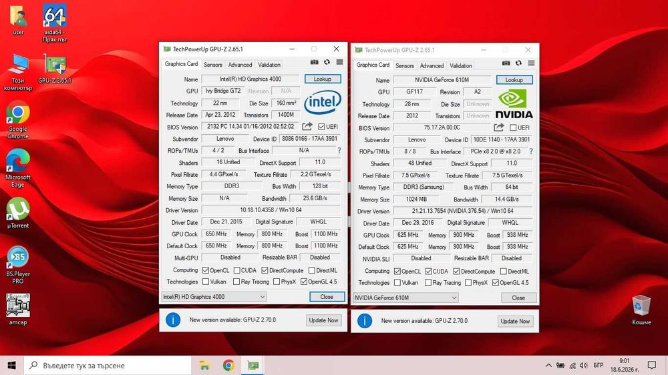The width and height of the screenshot is (668, 375).
Task: Toggle UEFI checkbox in Intel window
Action: coord(321,126)
